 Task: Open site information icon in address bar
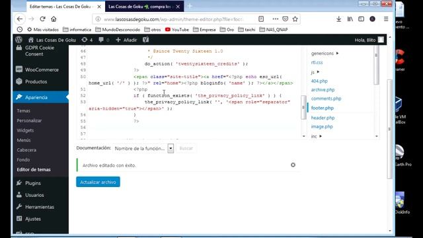[98, 19]
